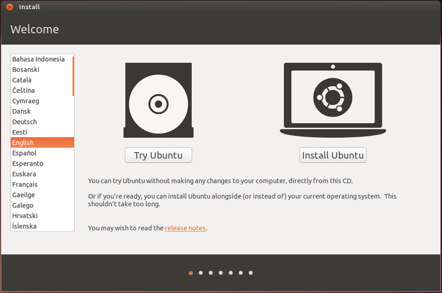Pick Hrvatski language

[42, 215]
